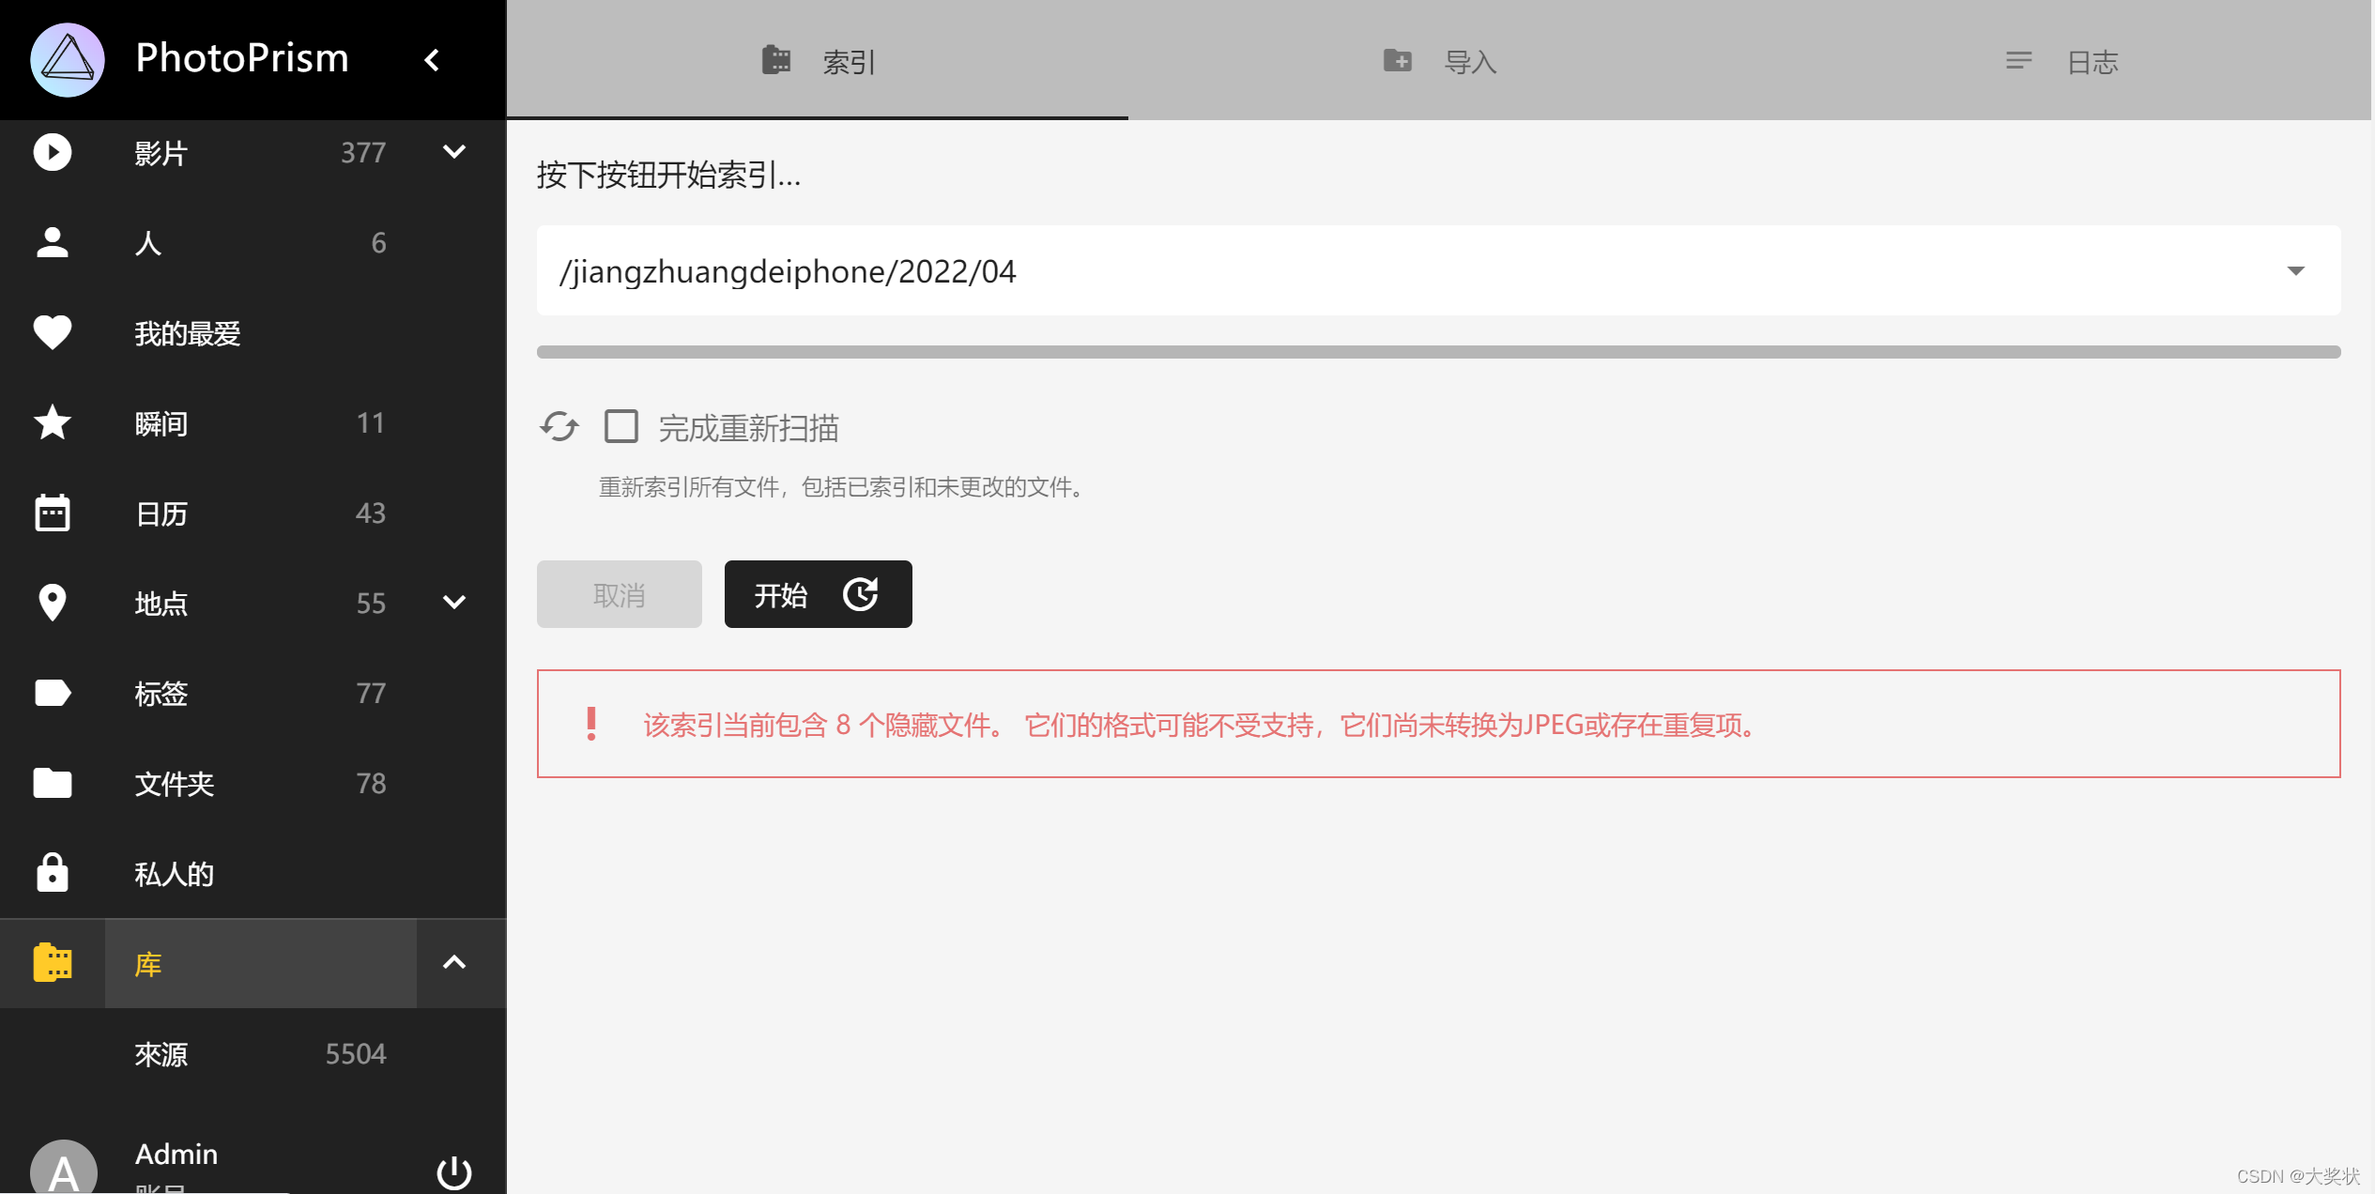The width and height of the screenshot is (2375, 1194).
Task: Switch to the 导入 tab
Action: pyautogui.click(x=1439, y=60)
